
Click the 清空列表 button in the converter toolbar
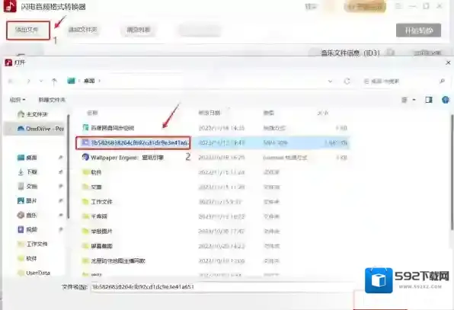(139, 30)
